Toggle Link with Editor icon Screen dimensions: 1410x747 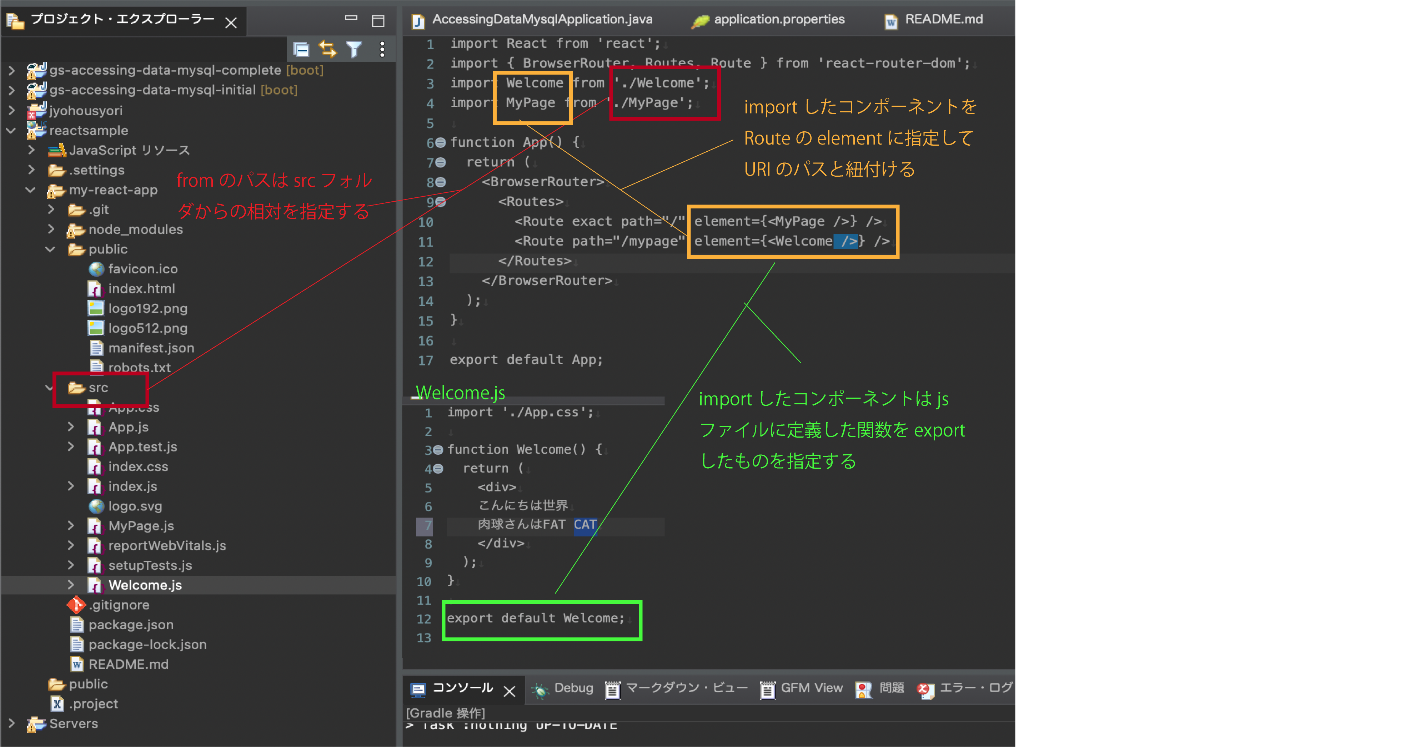tap(328, 50)
